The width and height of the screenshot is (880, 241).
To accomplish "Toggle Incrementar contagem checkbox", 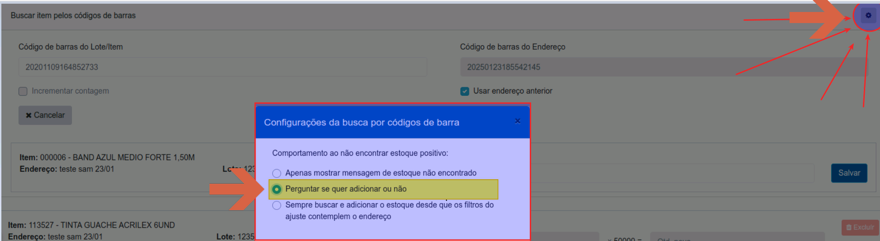I will 23,91.
